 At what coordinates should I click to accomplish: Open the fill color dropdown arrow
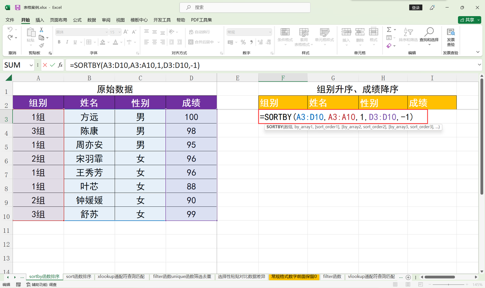(109, 42)
